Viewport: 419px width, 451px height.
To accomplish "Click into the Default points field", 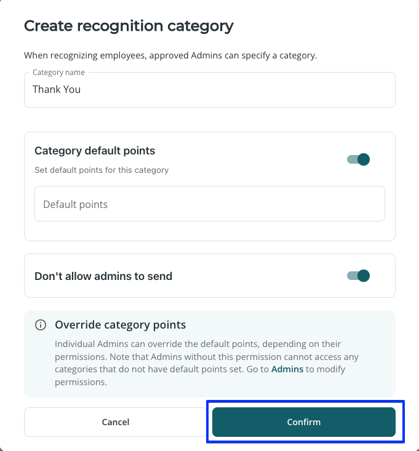I will point(210,204).
